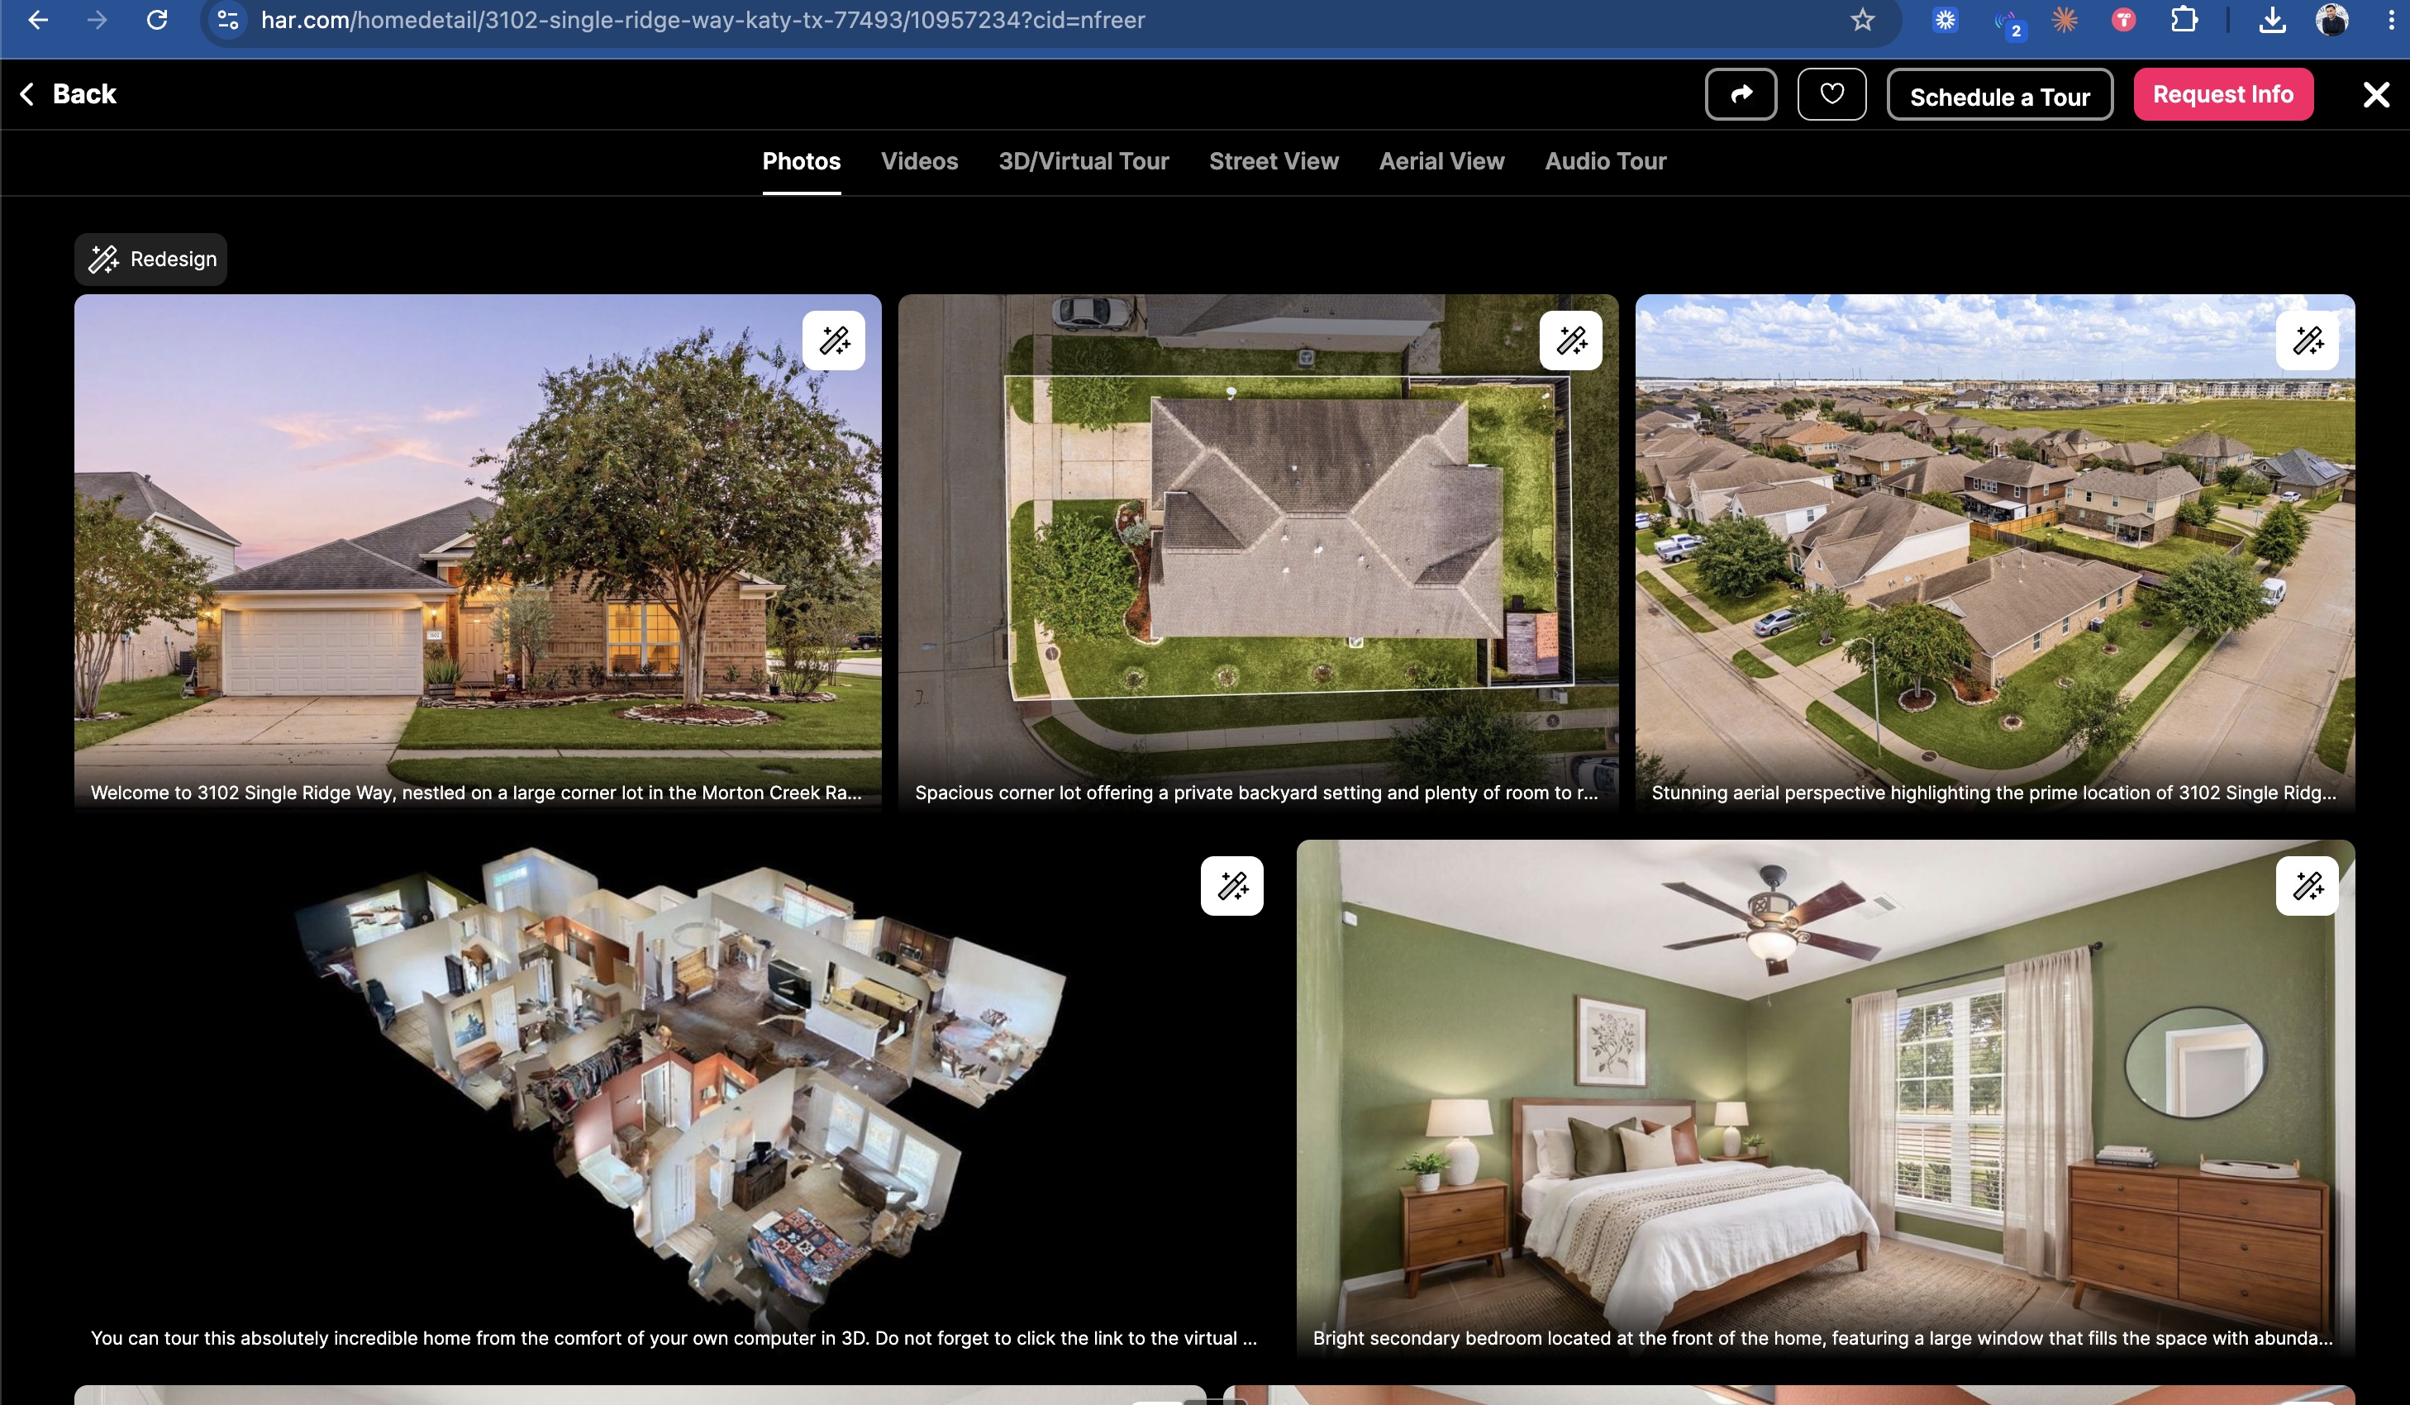This screenshot has height=1405, width=2410.
Task: Switch to the Street View tab
Action: coord(1274,162)
